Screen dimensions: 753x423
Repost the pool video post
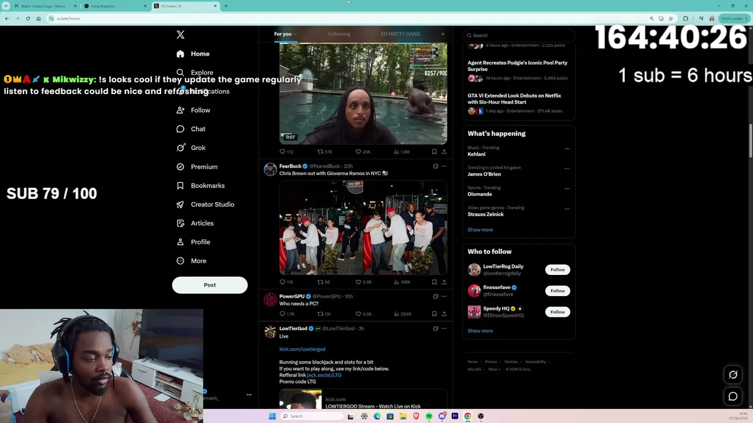325,152
